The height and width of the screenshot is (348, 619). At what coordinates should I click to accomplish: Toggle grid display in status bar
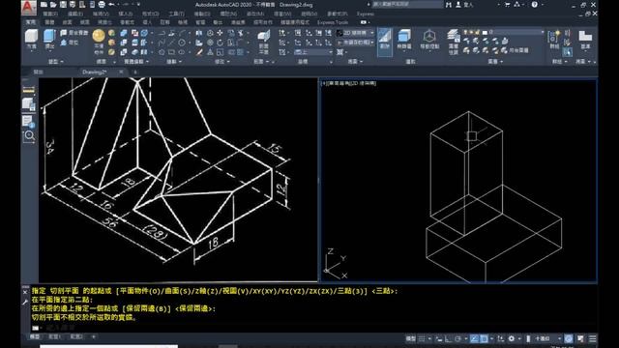click(422, 338)
